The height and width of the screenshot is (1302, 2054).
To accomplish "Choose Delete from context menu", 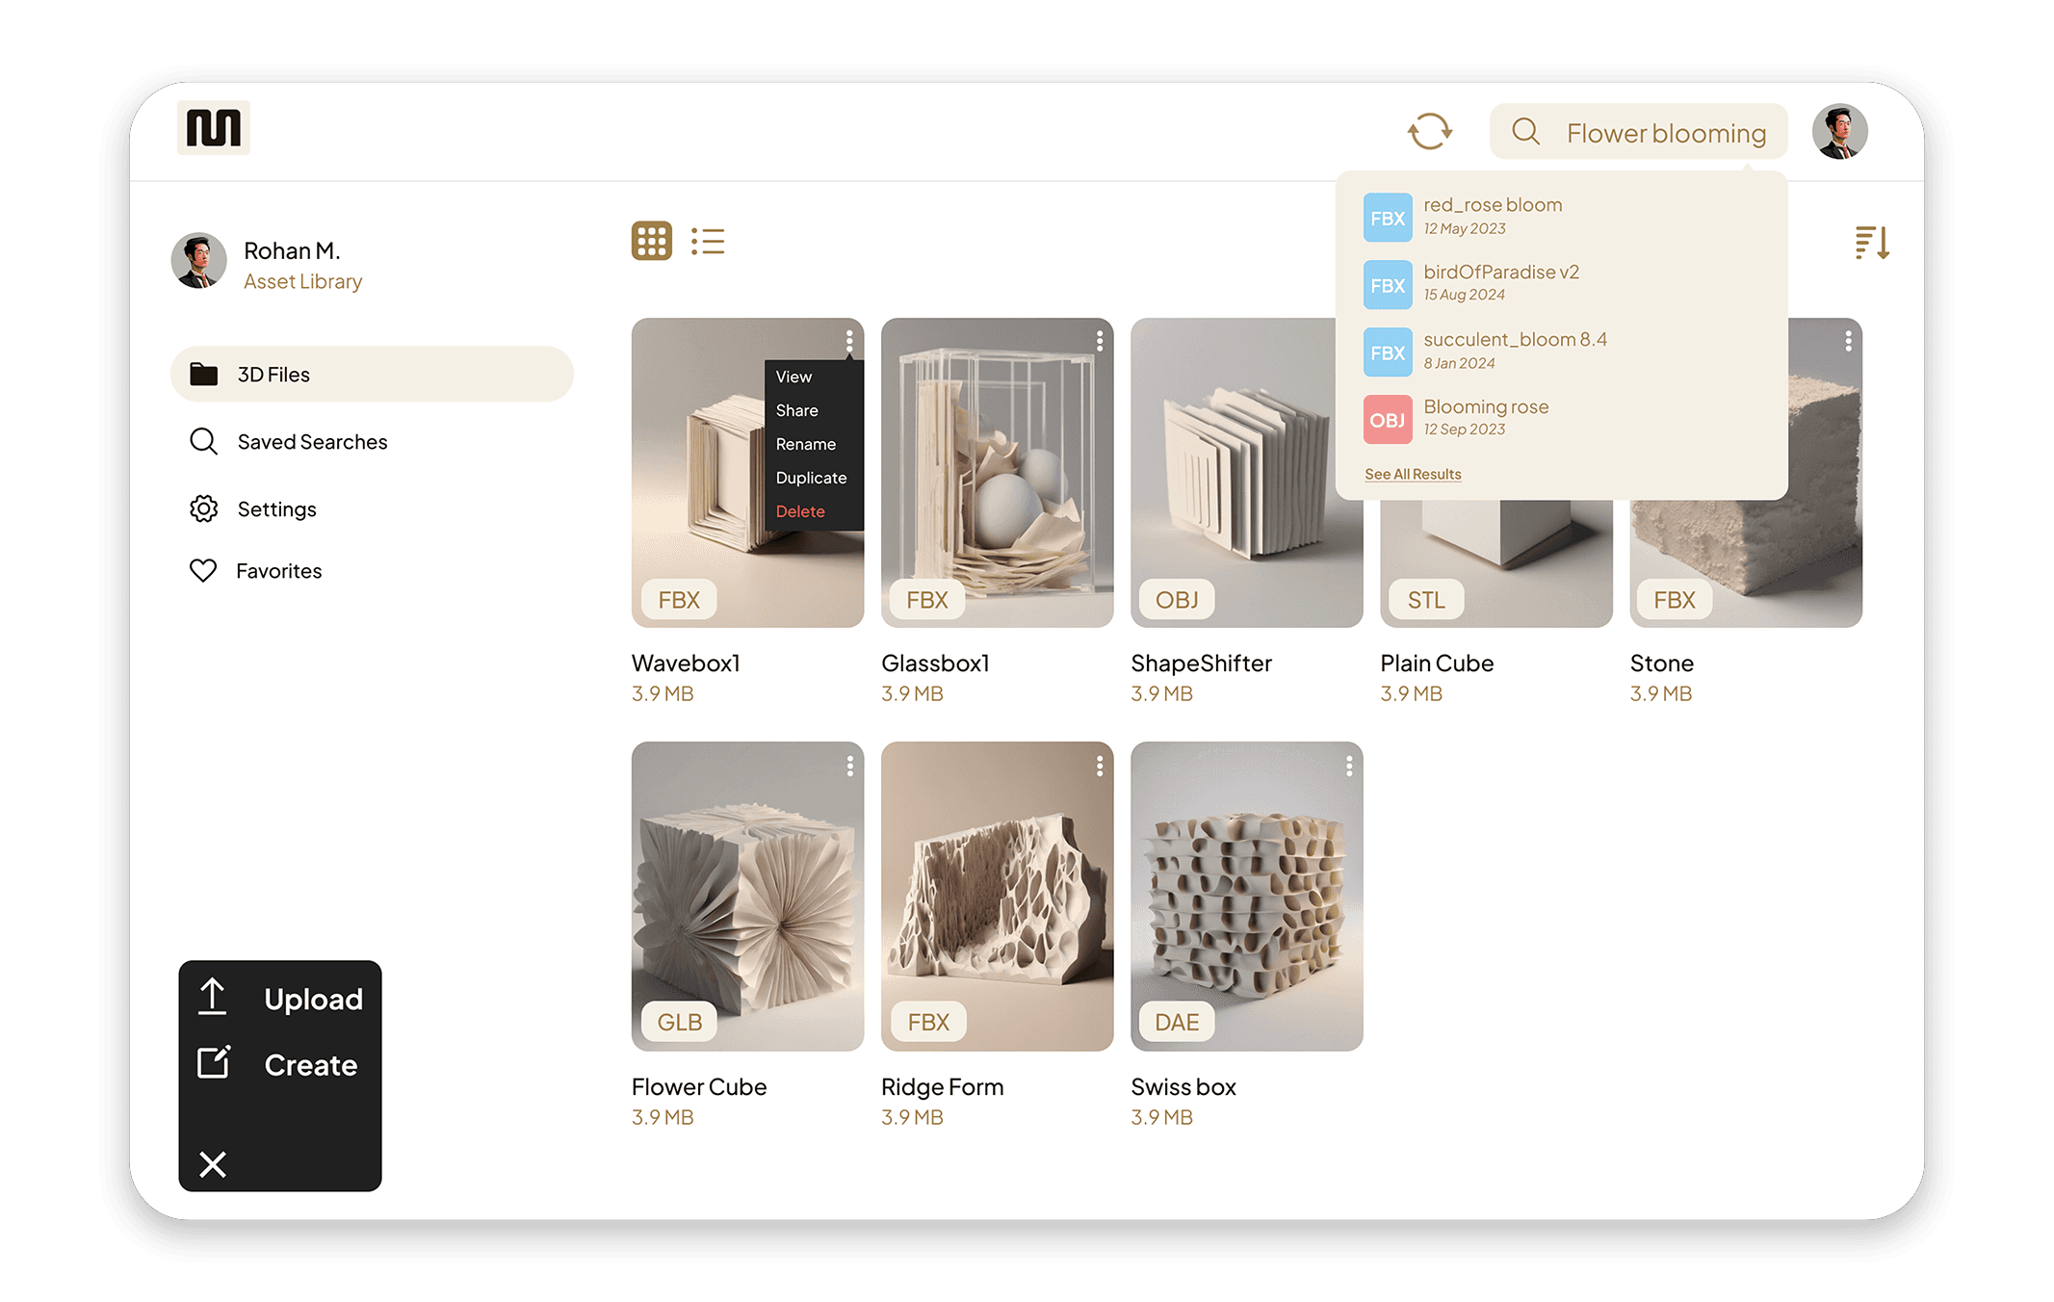I will tap(800, 511).
